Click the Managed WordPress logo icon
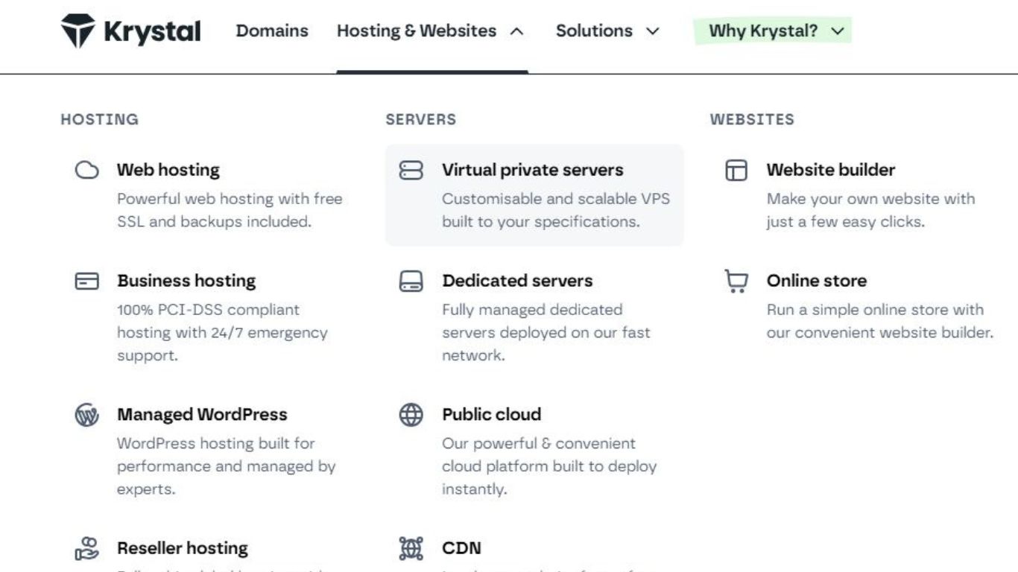The height and width of the screenshot is (572, 1018). click(x=87, y=414)
